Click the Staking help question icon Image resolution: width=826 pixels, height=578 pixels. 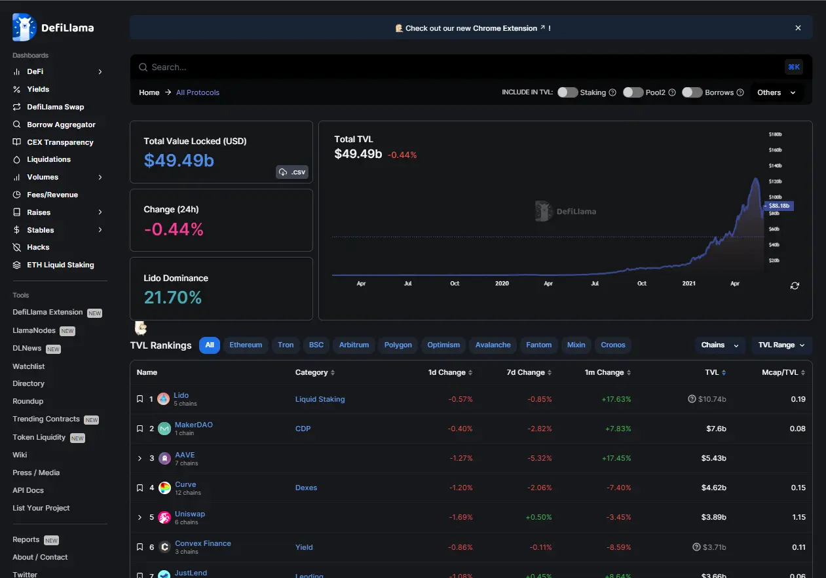pos(612,92)
